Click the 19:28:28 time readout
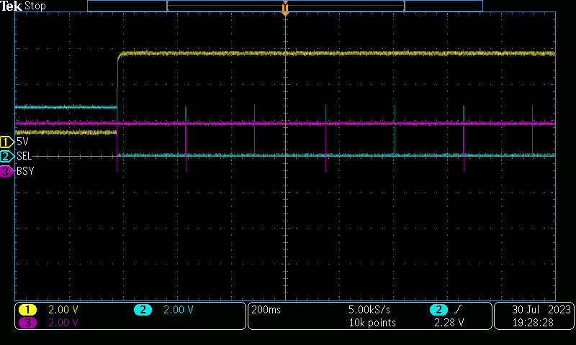Image resolution: width=576 pixels, height=345 pixels. [x=533, y=323]
